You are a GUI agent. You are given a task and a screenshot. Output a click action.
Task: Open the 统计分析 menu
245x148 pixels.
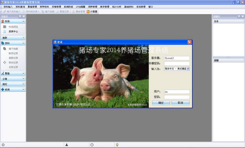pyautogui.click(x=116, y=6)
